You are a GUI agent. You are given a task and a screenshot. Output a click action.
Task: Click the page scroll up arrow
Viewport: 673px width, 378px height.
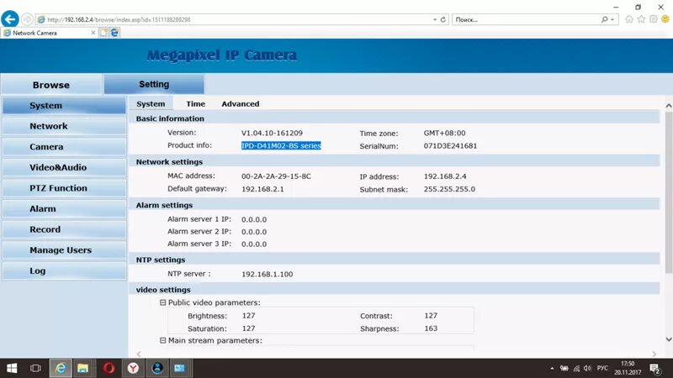point(668,106)
